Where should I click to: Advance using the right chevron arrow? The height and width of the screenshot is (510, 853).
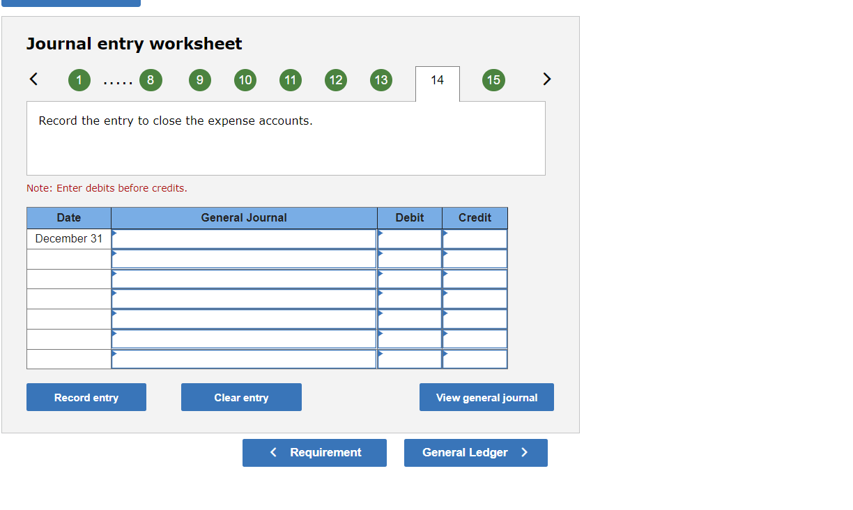click(546, 79)
